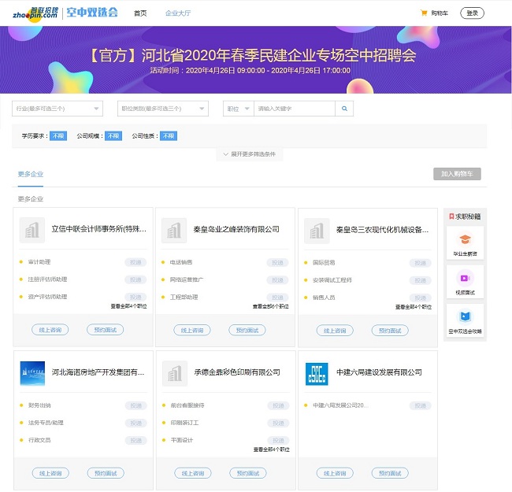Open the 法务专员/助理 job listing
The image size is (512, 492).
(x=46, y=423)
